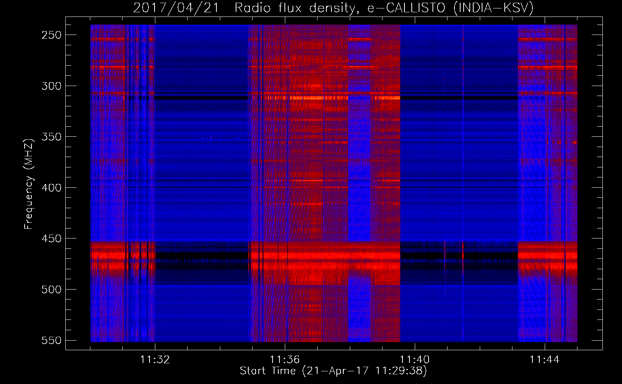Select the 300 frequency tick label
The image size is (622, 384).
pyautogui.click(x=52, y=86)
